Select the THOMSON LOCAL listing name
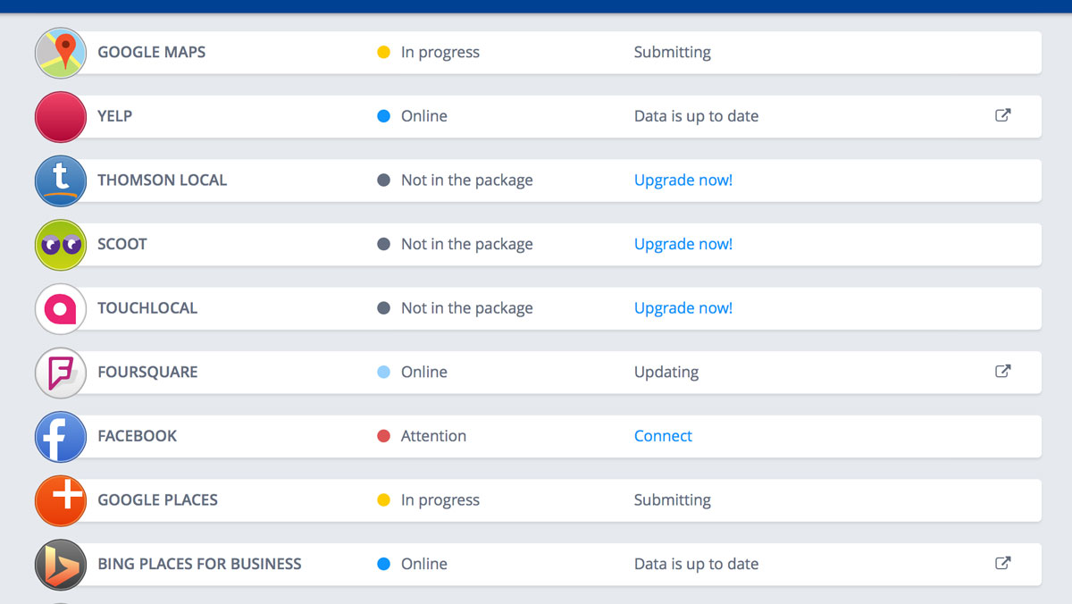1072x604 pixels. pyautogui.click(x=163, y=180)
